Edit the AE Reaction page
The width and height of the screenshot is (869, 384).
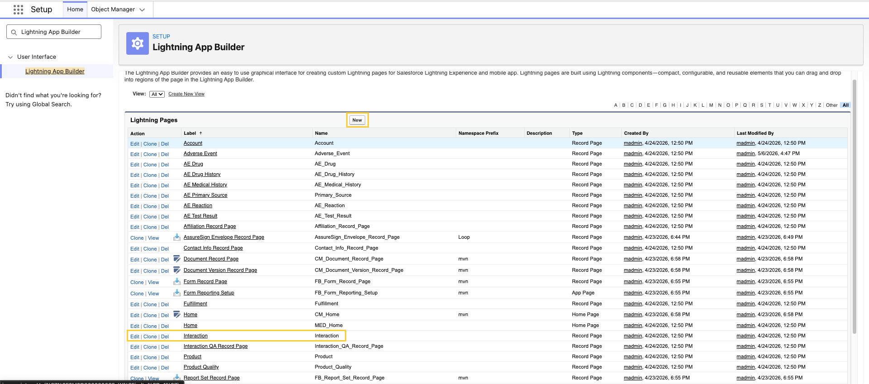pos(135,206)
